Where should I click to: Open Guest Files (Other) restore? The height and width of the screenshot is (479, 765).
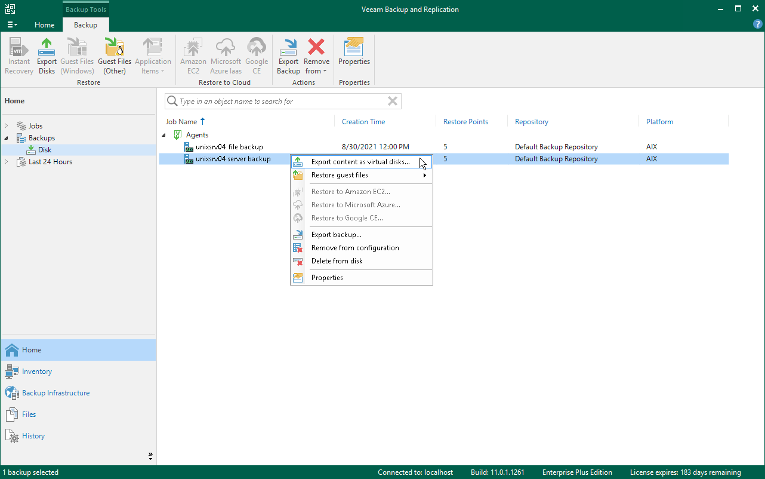click(x=114, y=54)
